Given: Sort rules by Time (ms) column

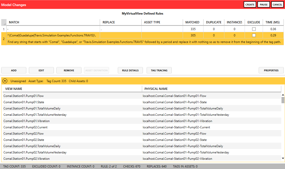Looking at the screenshot, I should 272,22.
